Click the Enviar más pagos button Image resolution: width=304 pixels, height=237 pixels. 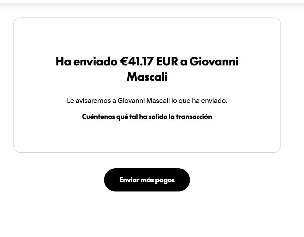click(x=147, y=180)
